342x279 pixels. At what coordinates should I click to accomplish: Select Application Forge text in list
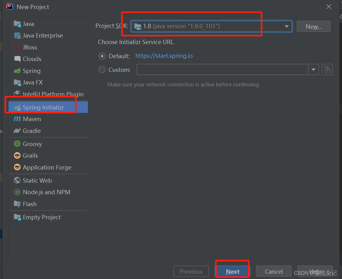47,167
